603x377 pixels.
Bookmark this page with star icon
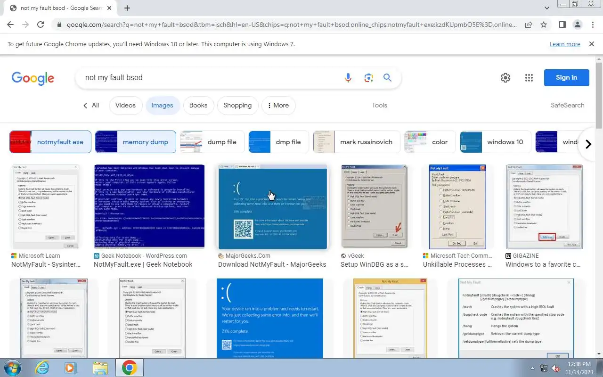coord(544,25)
